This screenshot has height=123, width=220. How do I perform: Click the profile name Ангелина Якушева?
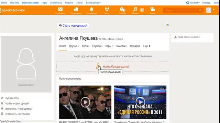pos(78,38)
